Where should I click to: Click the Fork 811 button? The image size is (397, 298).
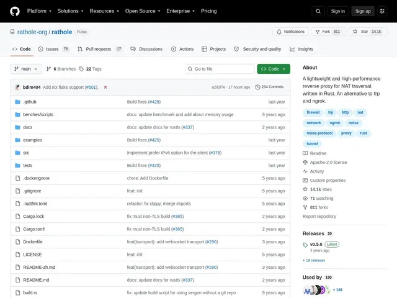pos(328,32)
